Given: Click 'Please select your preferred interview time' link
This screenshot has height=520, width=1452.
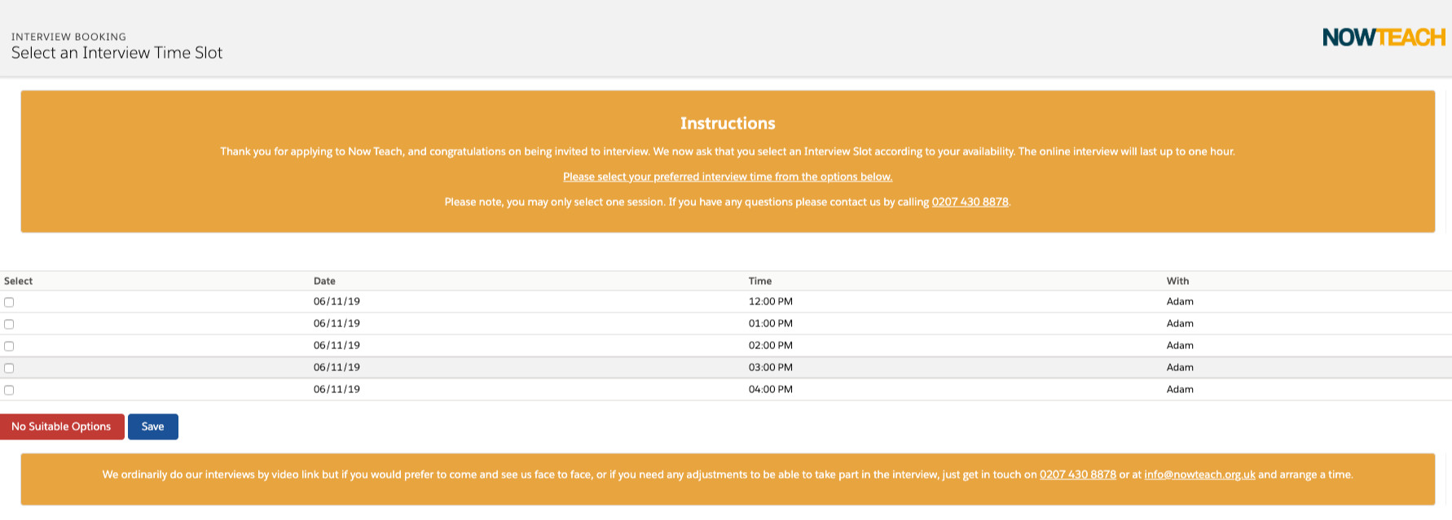Looking at the screenshot, I should pos(728,177).
